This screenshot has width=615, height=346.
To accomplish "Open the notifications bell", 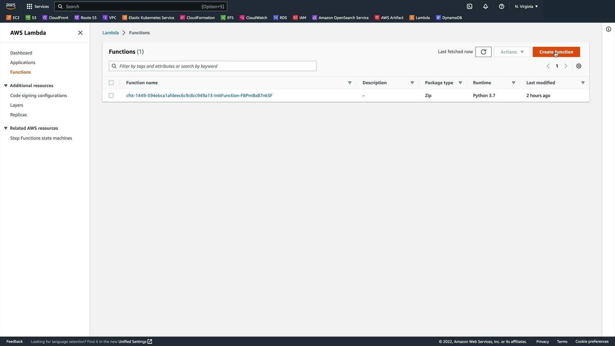I will 486,6.
